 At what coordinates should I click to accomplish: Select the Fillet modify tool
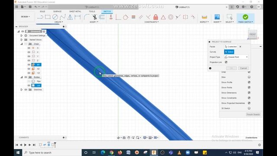(x=87, y=17)
